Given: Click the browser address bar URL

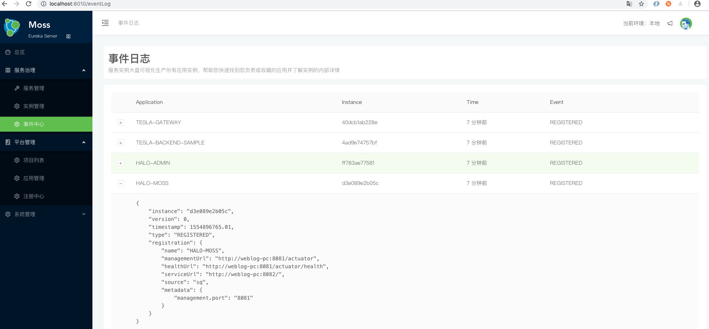Looking at the screenshot, I should 80,4.
